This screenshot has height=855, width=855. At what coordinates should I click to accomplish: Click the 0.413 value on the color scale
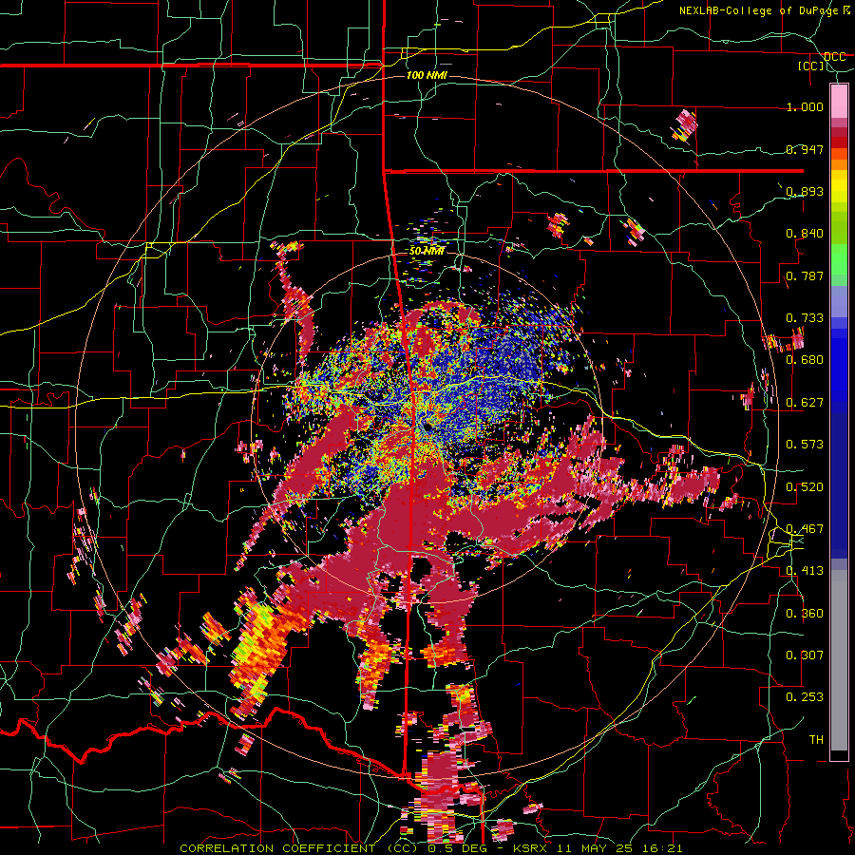tap(805, 571)
